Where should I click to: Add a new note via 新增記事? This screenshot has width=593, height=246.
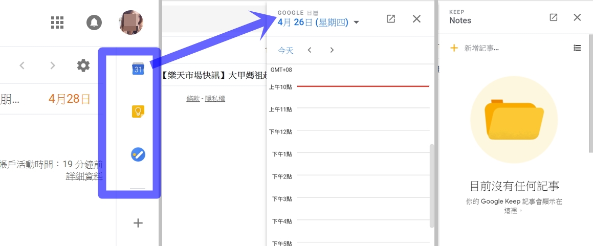coord(481,48)
